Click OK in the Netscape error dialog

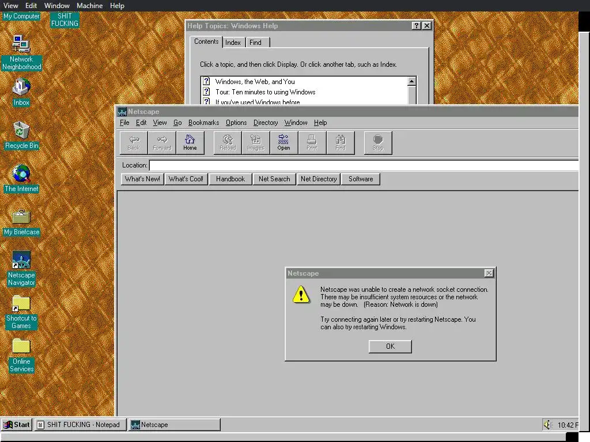[390, 346]
